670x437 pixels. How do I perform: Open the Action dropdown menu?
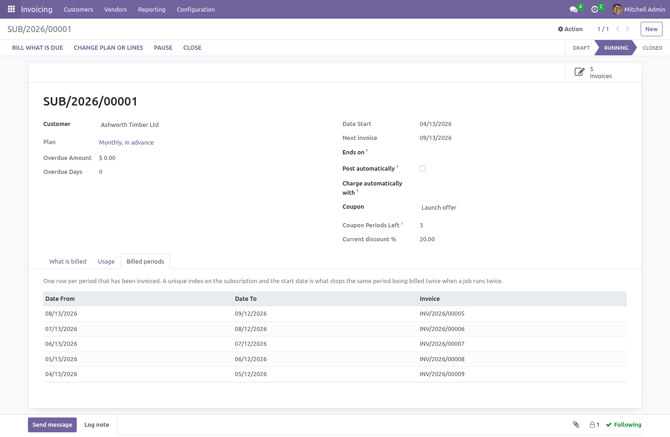[x=570, y=29]
